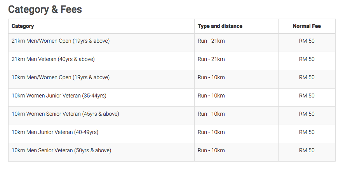Screen dimensions: 350x174
Task: Click RM 50 fee for 21km Men Veteran
Action: pyautogui.click(x=307, y=59)
